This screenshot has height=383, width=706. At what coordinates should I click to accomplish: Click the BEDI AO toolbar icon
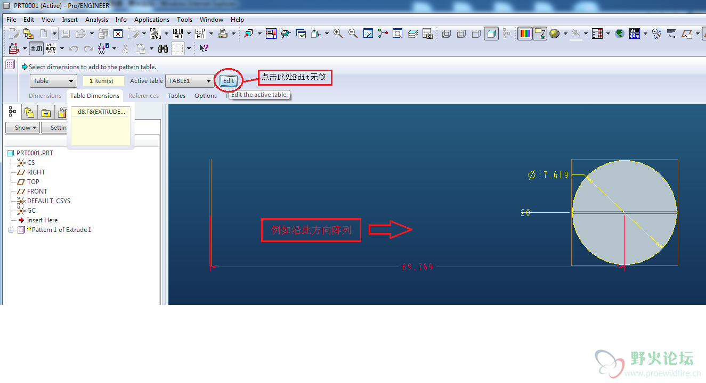point(178,34)
